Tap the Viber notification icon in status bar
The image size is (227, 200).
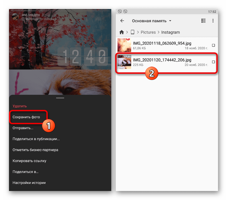(x=120, y=12)
